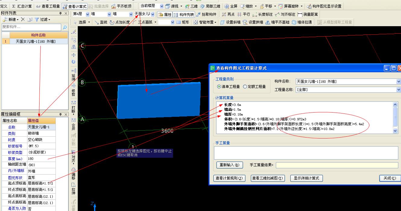Click 查看三维扣减图 button
Image resolution: width=401 pixels, height=211 pixels.
tap(268, 178)
